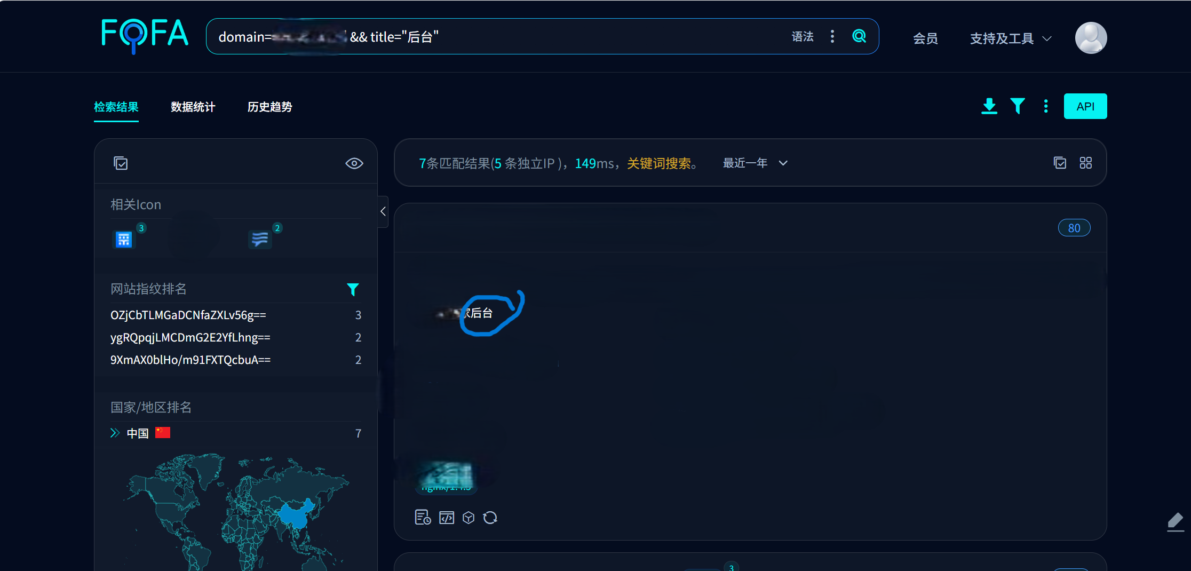Image resolution: width=1191 pixels, height=571 pixels.
Task: Open the 最近一年 time range dropdown
Action: [755, 163]
